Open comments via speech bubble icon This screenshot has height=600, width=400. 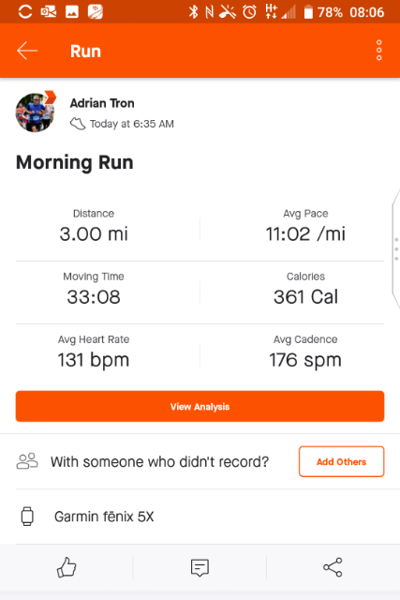[200, 567]
